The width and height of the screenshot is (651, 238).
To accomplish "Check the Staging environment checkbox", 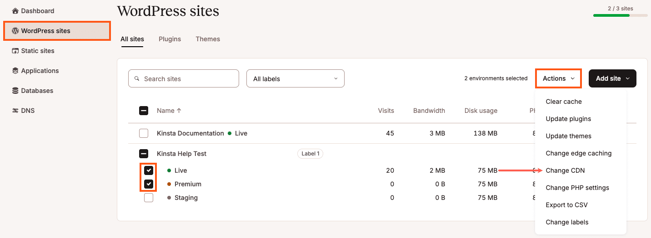I will (149, 198).
